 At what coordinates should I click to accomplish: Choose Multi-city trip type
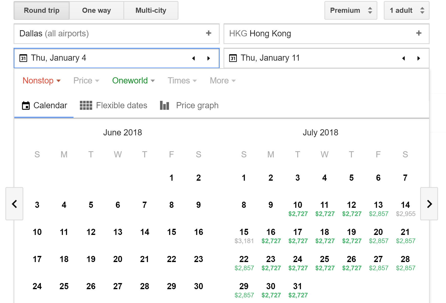pyautogui.click(x=151, y=10)
